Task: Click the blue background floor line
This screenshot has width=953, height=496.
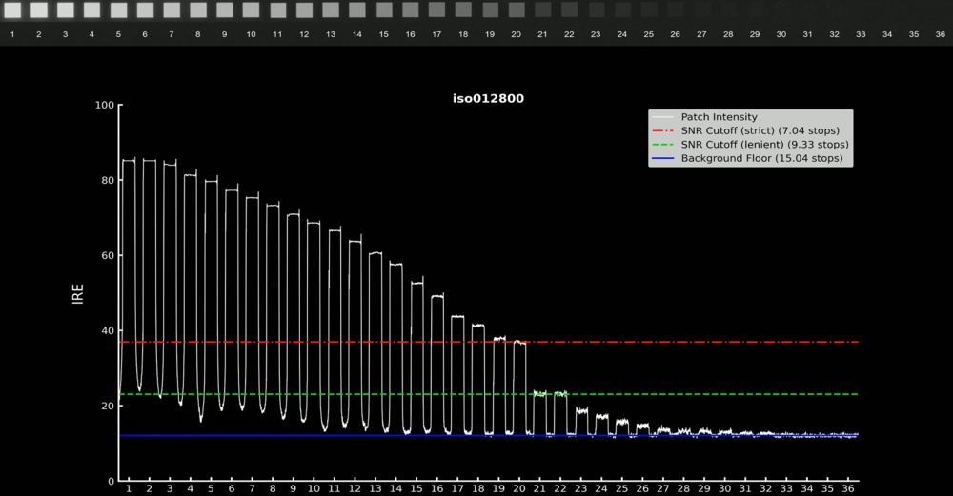Action: pyautogui.click(x=286, y=435)
